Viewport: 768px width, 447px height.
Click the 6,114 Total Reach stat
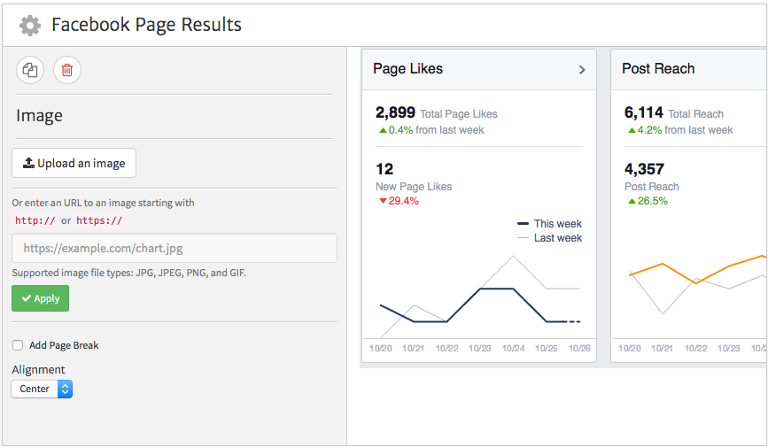pos(673,113)
